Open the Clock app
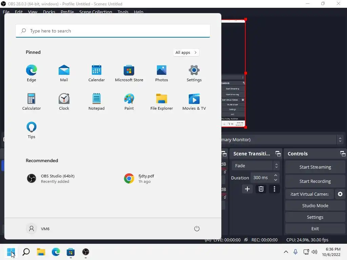 click(x=64, y=102)
